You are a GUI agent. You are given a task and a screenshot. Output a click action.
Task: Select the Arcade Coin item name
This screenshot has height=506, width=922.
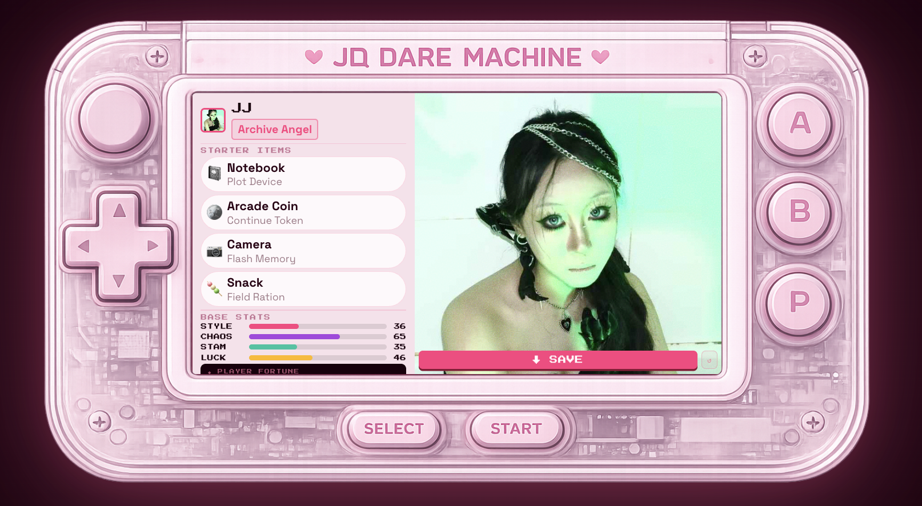262,206
